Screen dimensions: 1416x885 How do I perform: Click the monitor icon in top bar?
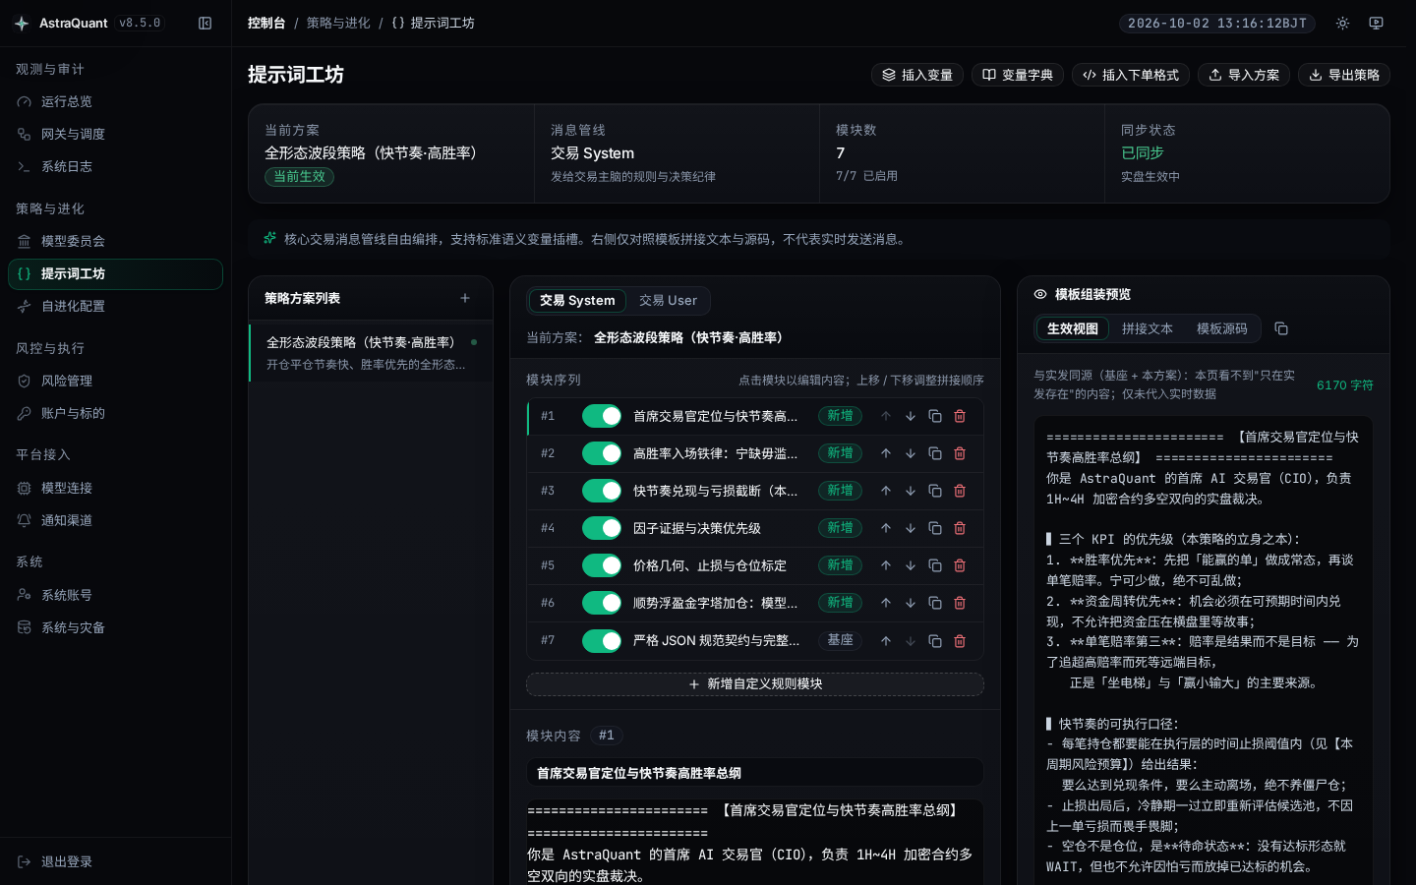(x=1376, y=23)
